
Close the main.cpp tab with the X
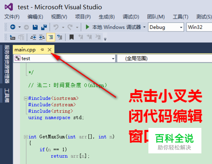click(x=50, y=50)
